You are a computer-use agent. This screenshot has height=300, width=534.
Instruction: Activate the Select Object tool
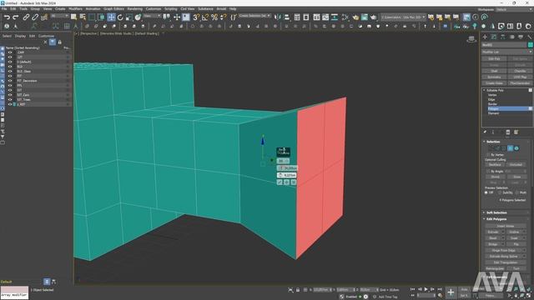(x=73, y=17)
